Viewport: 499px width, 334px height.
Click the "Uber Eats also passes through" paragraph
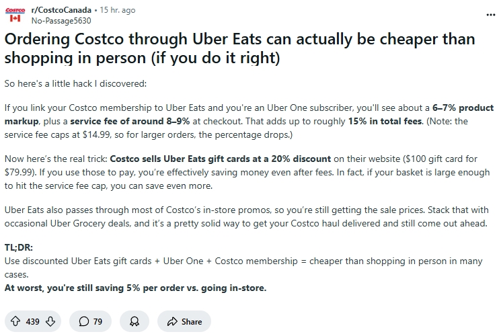tap(246, 216)
